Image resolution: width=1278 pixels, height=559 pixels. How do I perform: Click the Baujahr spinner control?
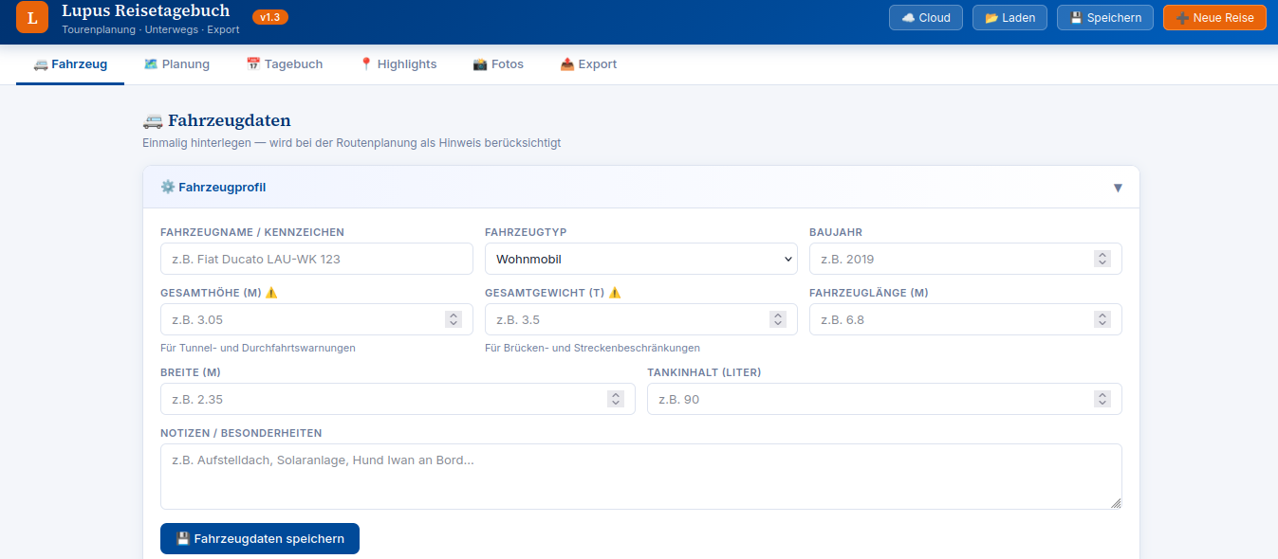[1102, 259]
